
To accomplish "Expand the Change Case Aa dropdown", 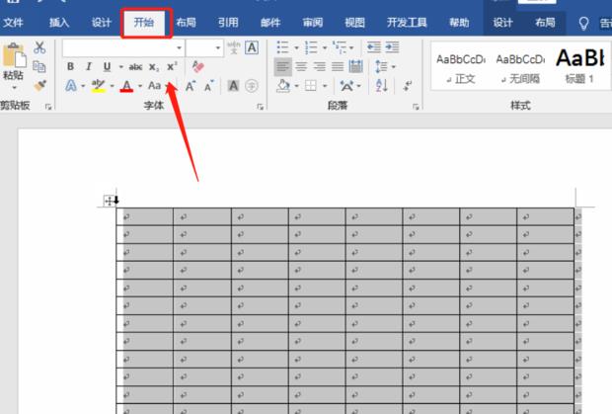I will tap(168, 86).
